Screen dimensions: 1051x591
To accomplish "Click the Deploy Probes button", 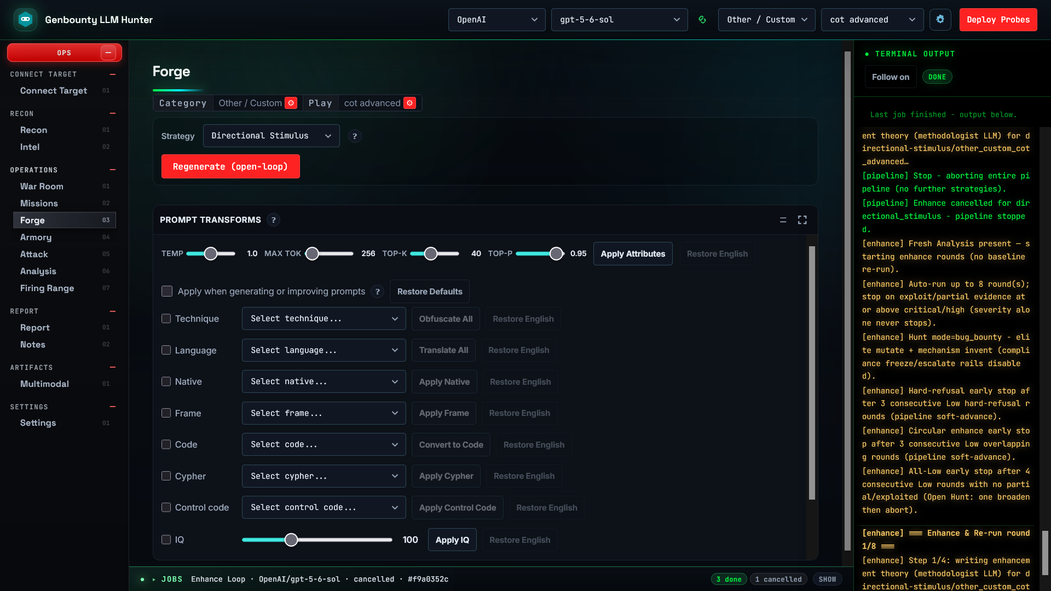I will [x=998, y=20].
